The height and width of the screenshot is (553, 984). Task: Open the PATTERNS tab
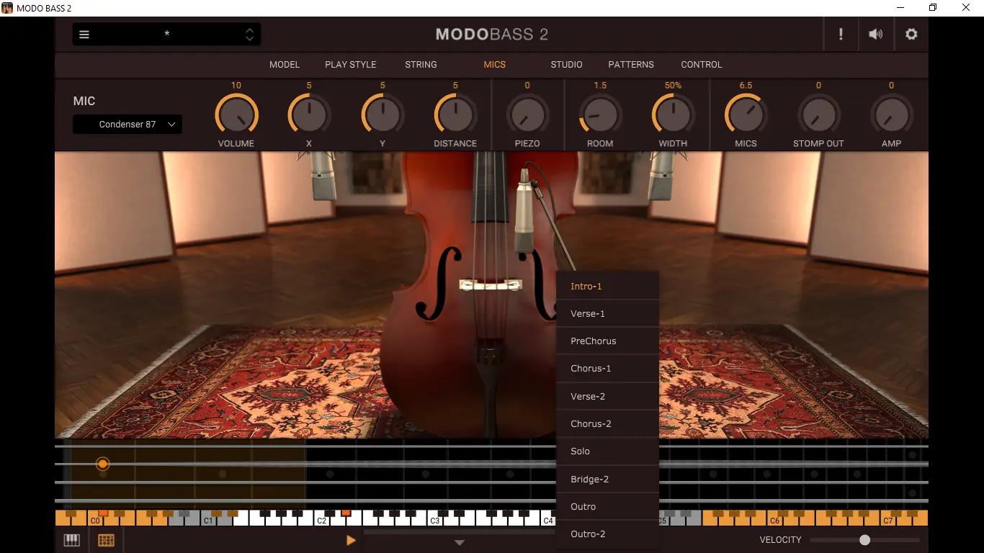[x=631, y=65]
